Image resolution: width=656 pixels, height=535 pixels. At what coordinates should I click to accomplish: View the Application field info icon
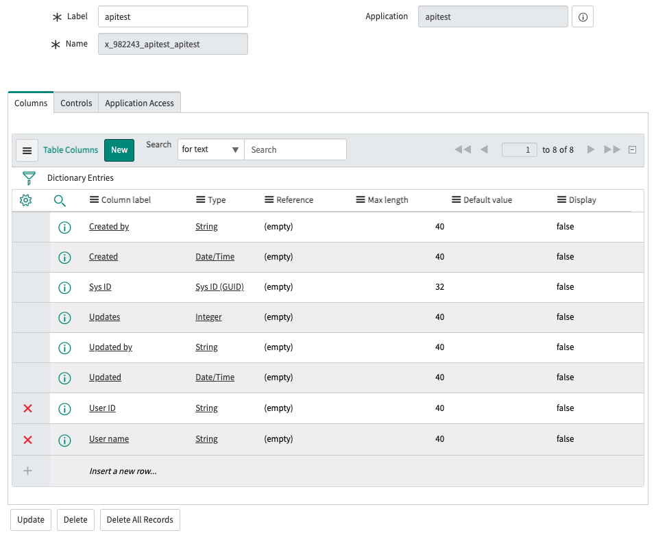582,16
